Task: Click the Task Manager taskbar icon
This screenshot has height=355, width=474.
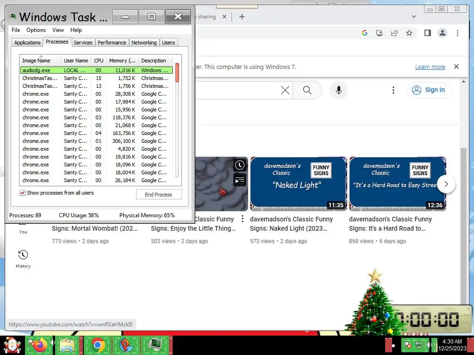Action: click(156, 345)
